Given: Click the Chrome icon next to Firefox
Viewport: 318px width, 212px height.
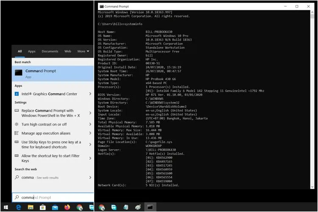Looking at the screenshot, I should tap(80, 207).
